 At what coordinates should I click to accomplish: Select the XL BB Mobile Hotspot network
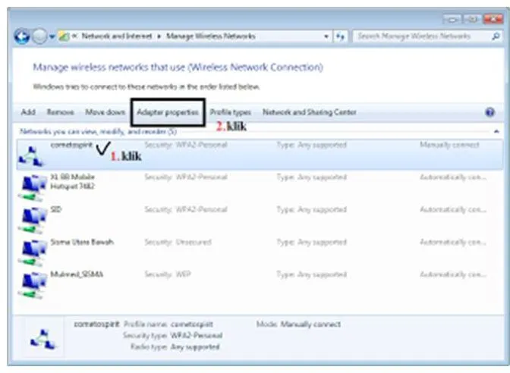(73, 182)
